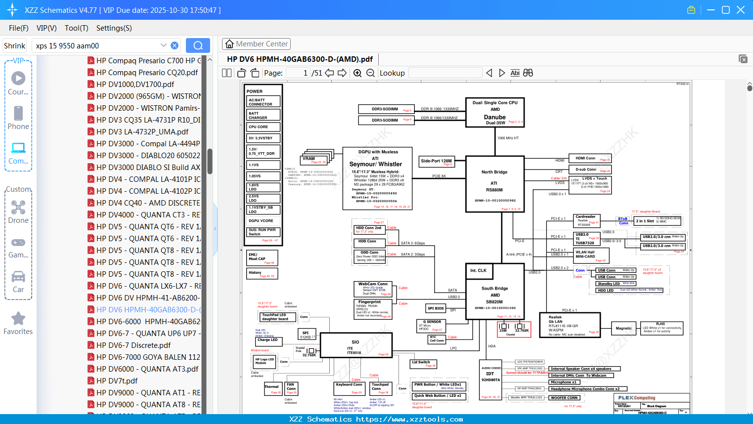The image size is (753, 424).
Task: Click the Lookup text field
Action: tap(445, 73)
